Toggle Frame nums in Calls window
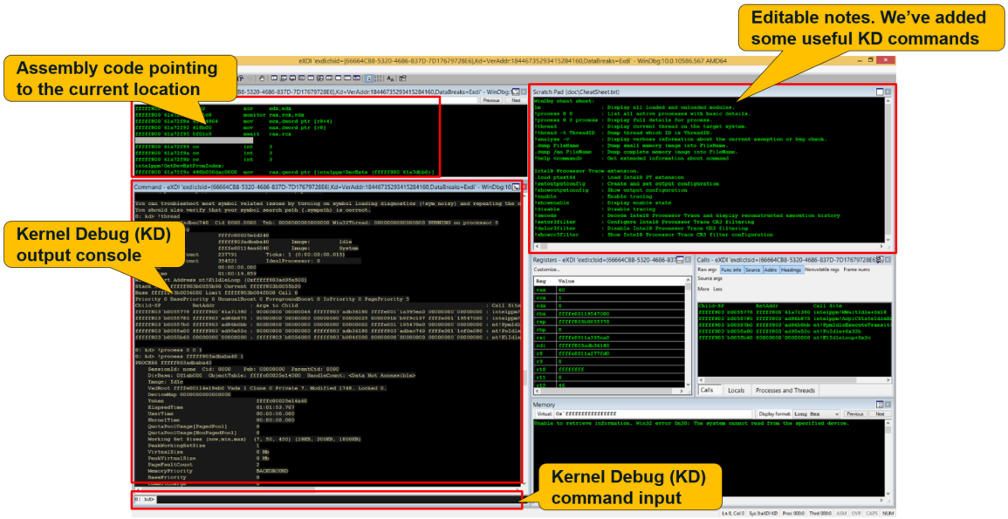The width and height of the screenshot is (1008, 519). pos(856,270)
